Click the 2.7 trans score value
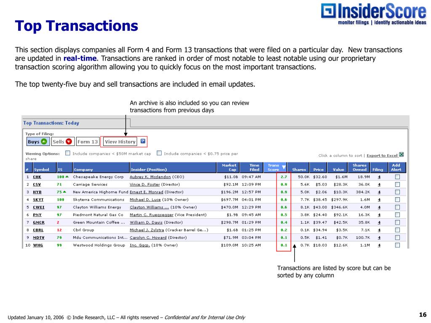Viewport: 431px width, 323px height. 284,177
